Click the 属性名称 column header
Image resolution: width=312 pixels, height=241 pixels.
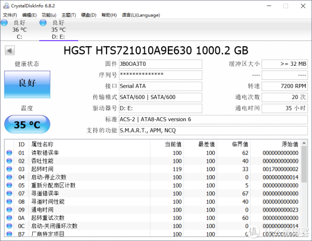[x=89, y=144]
